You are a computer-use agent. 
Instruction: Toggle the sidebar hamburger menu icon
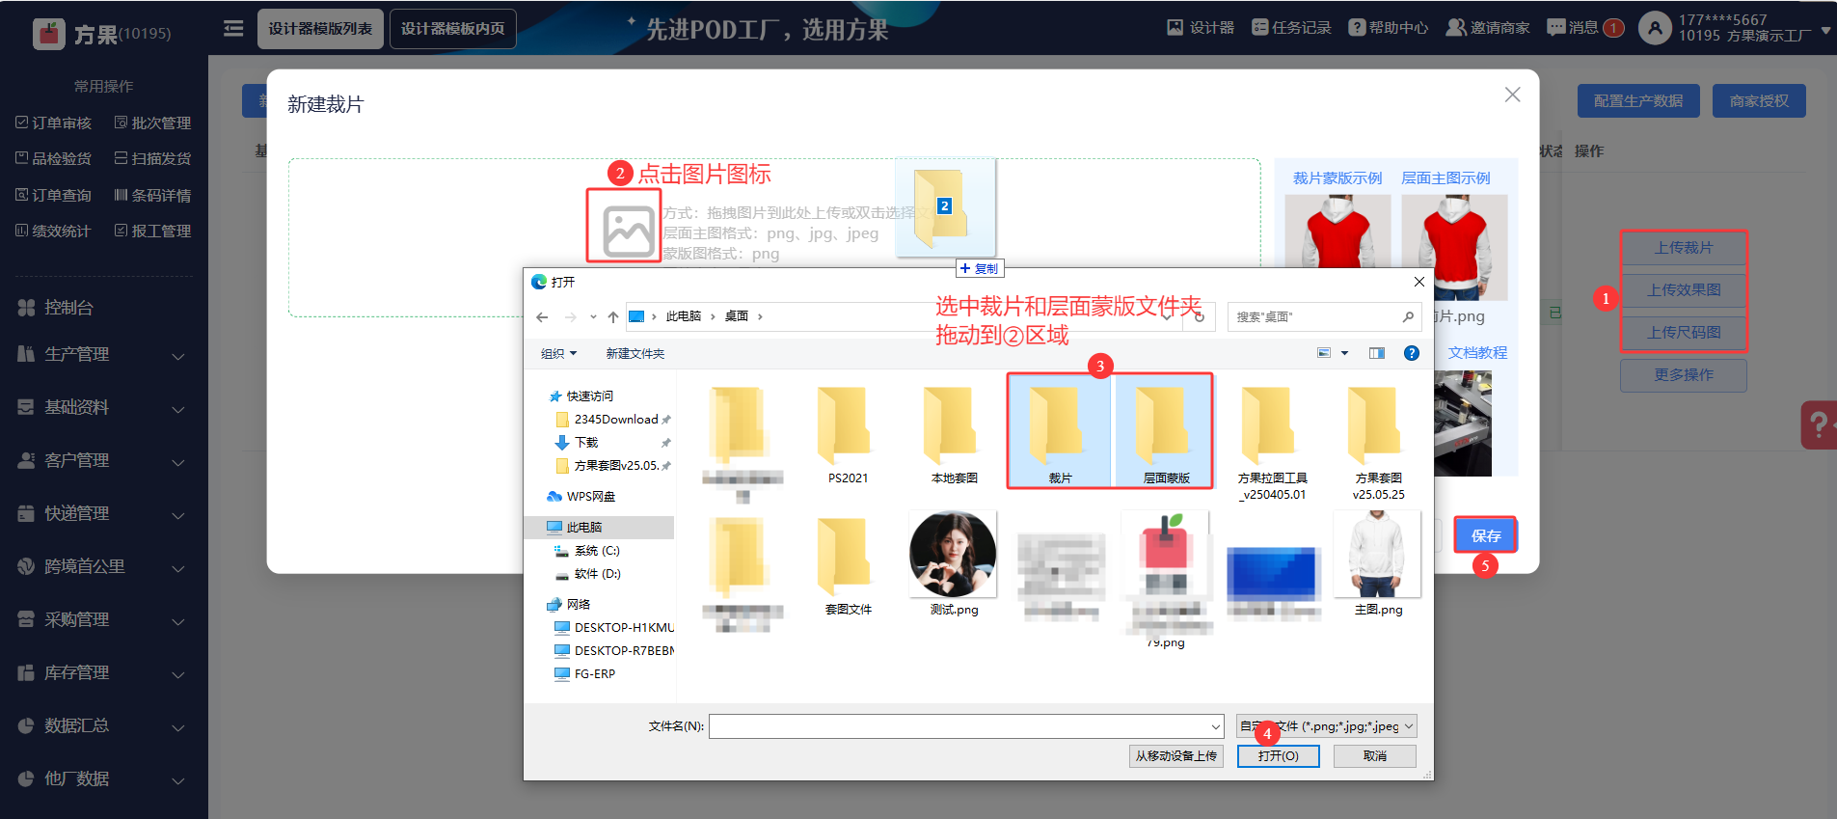pos(233,28)
